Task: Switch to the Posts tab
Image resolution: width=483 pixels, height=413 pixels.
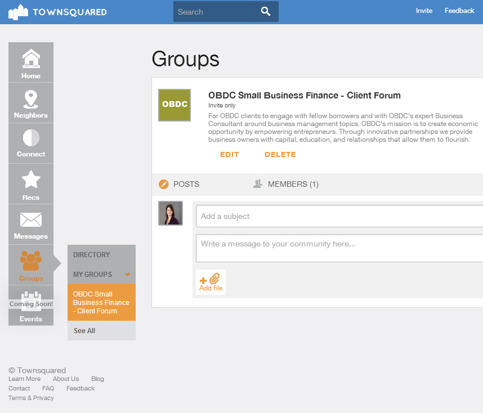Action: [179, 184]
